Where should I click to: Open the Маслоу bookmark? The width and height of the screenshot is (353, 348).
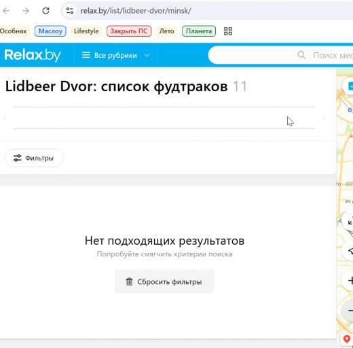[50, 31]
